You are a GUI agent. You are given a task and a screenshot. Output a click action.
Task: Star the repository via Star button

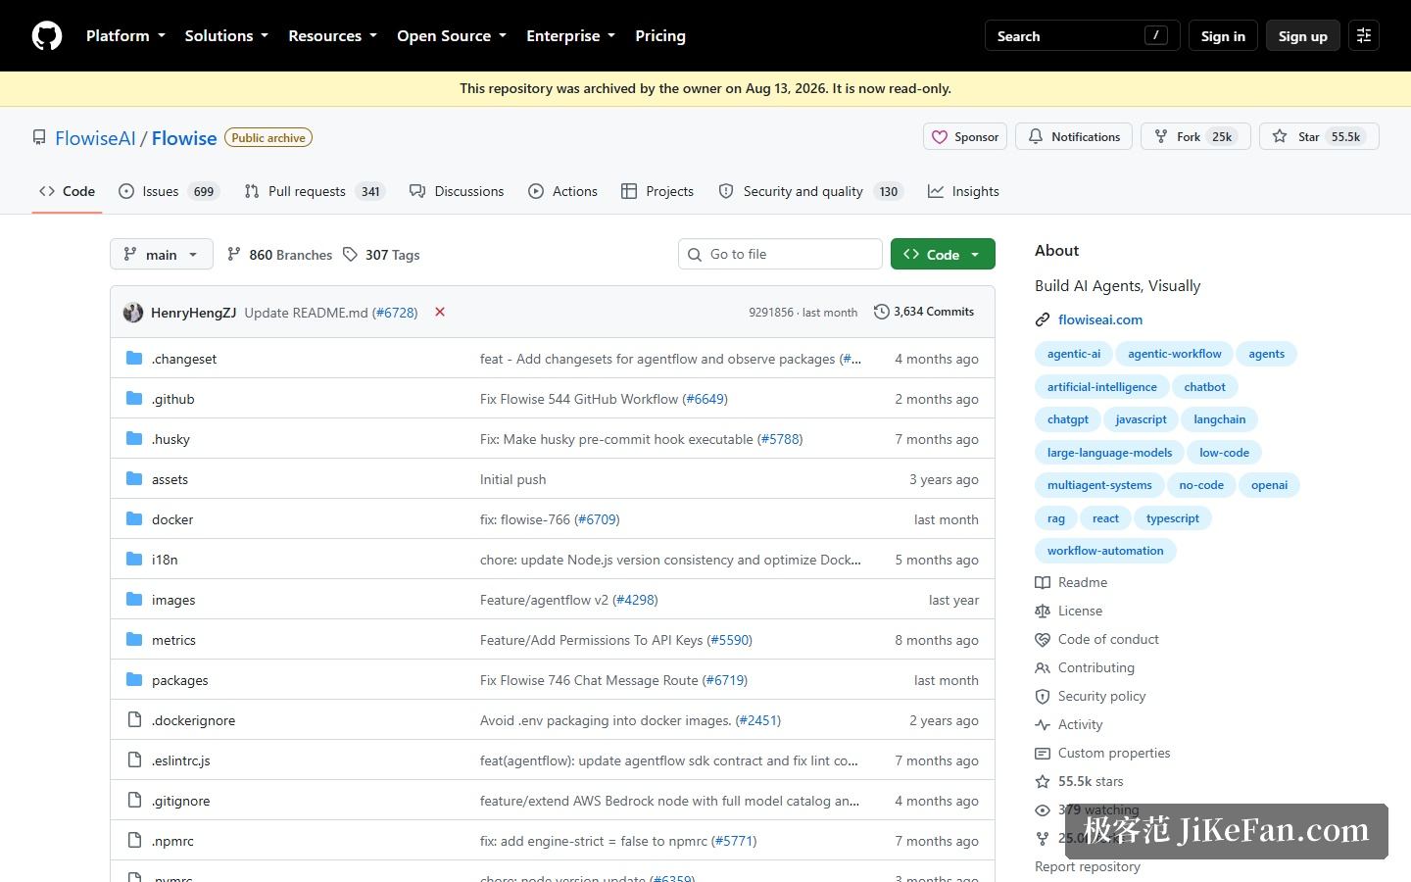1319,136
